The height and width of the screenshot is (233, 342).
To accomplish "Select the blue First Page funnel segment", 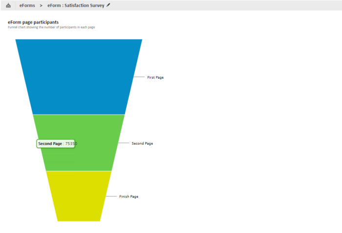I will 79,76.
